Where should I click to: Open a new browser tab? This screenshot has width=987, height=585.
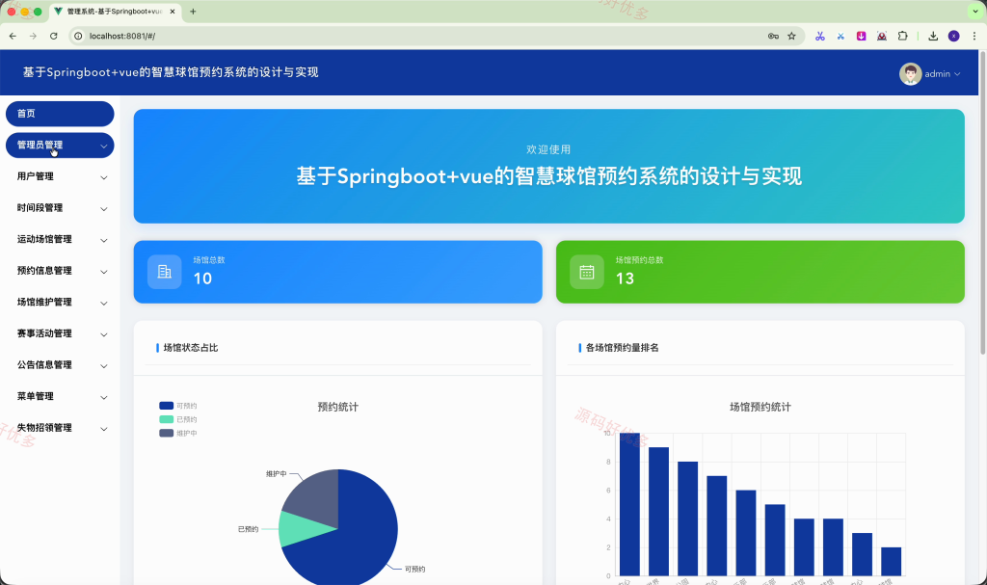tap(193, 12)
